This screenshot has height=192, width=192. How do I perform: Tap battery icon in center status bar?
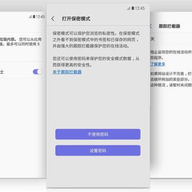click(133, 8)
